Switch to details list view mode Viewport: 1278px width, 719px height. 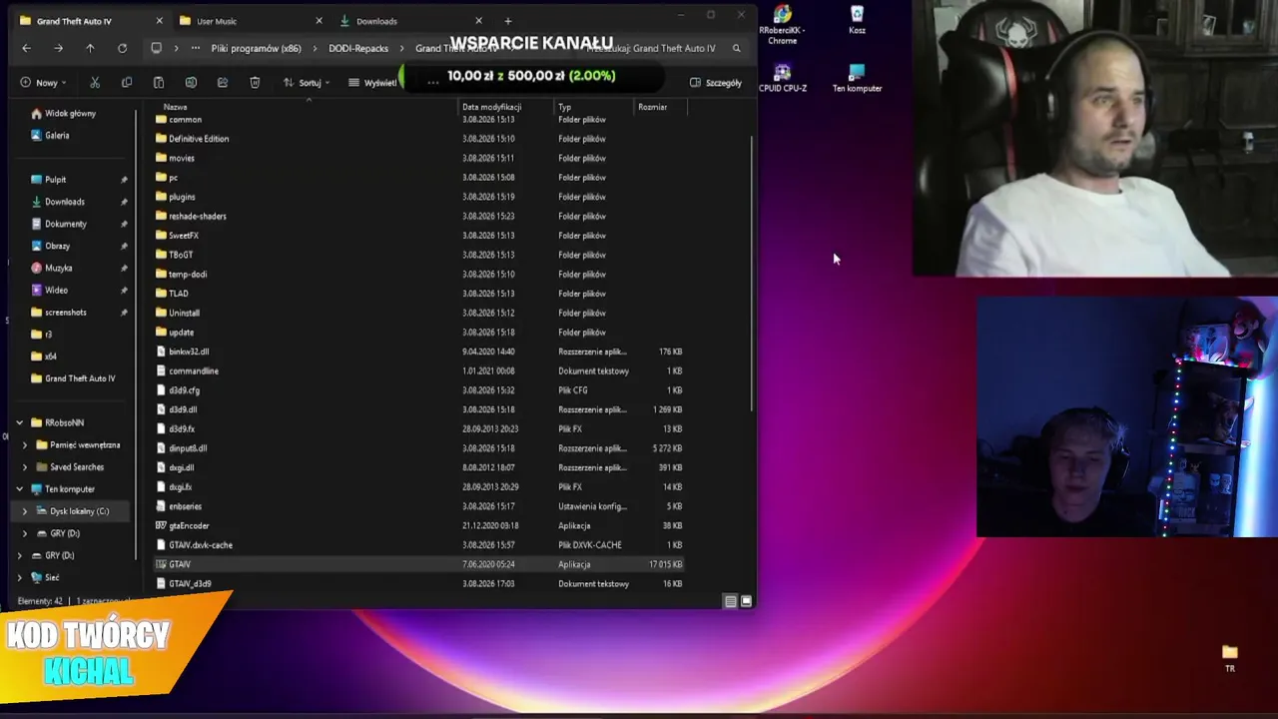pos(730,601)
